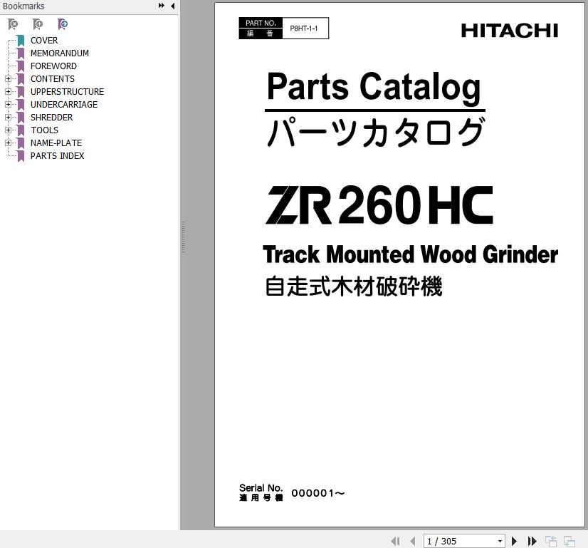Click the previous view icon in bottom bar
This screenshot has width=588, height=548.
tap(550, 542)
